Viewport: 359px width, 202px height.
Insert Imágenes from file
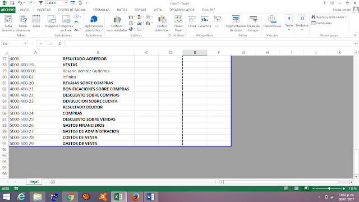pos(51,21)
